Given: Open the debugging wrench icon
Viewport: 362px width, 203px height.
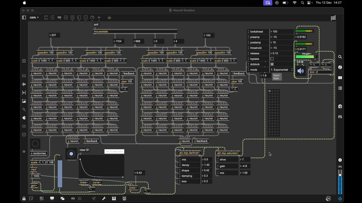Looking at the screenshot, I should [x=104, y=198].
